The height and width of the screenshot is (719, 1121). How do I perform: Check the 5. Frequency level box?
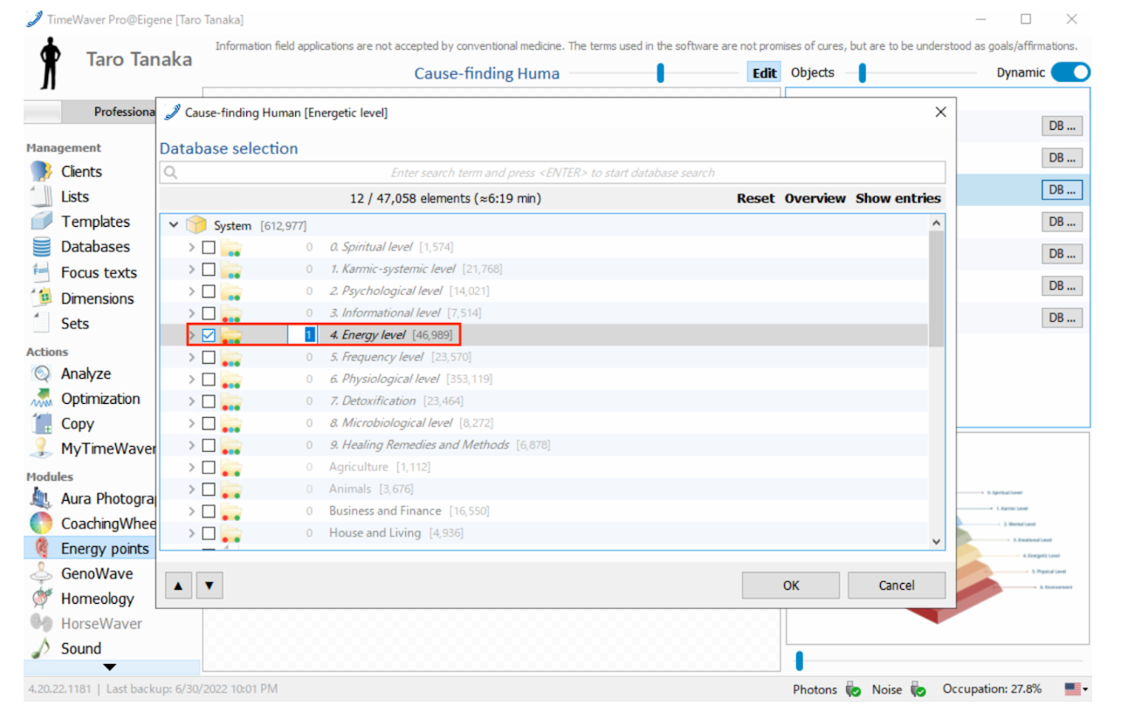coord(209,357)
